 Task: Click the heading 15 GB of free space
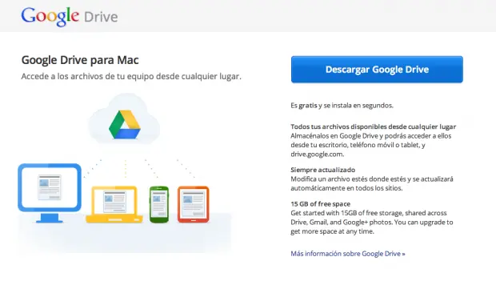pos(321,204)
